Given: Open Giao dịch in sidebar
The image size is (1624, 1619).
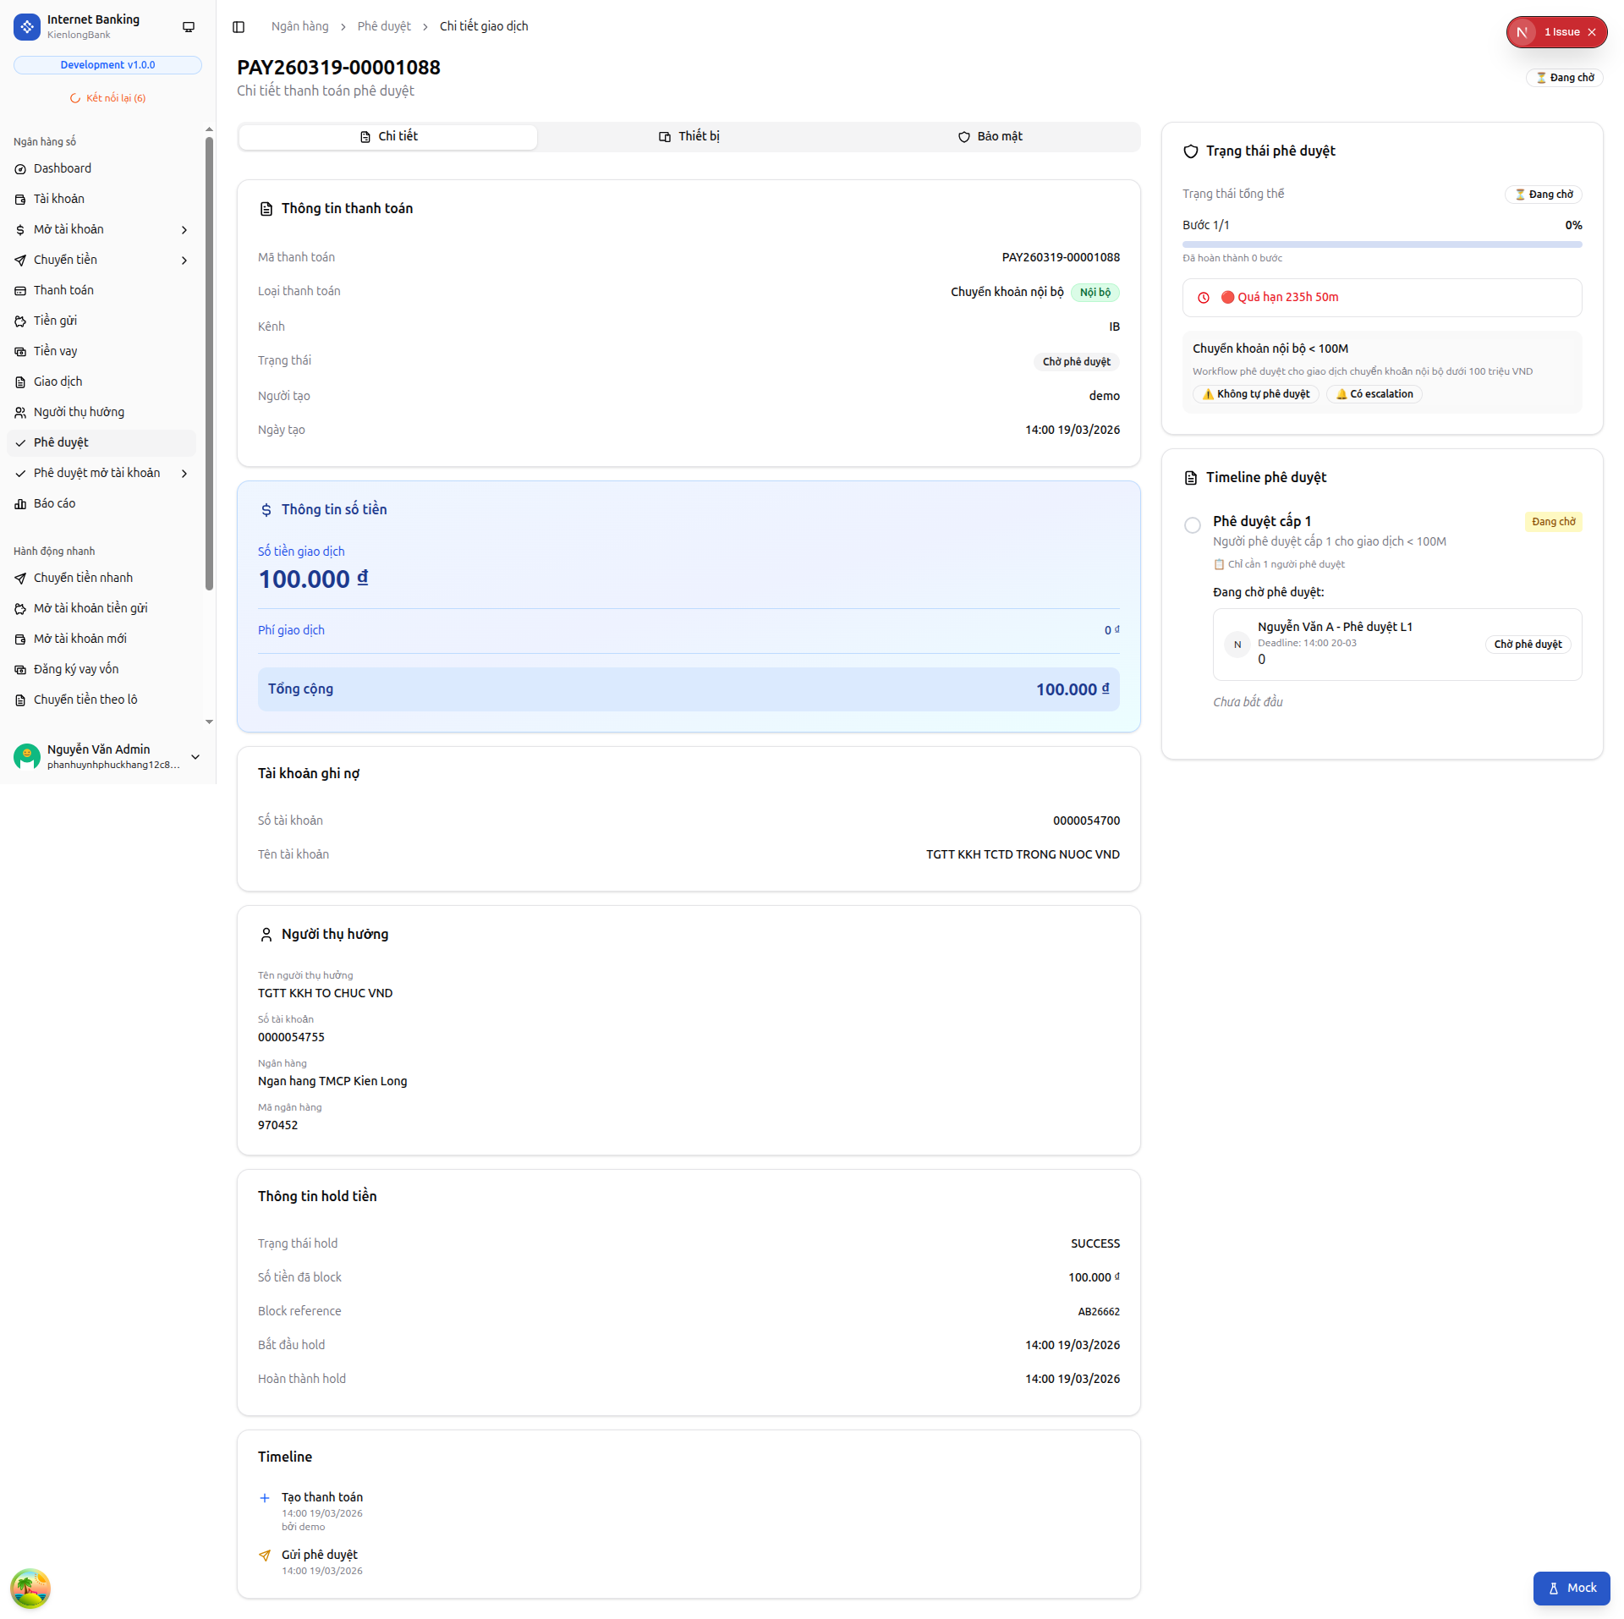Looking at the screenshot, I should pos(101,381).
